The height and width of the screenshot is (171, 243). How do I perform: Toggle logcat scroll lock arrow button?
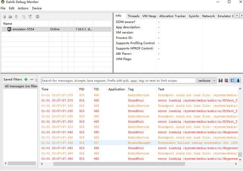tap(238, 81)
